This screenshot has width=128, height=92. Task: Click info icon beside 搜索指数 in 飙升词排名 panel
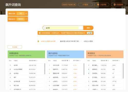[x=67, y=61]
